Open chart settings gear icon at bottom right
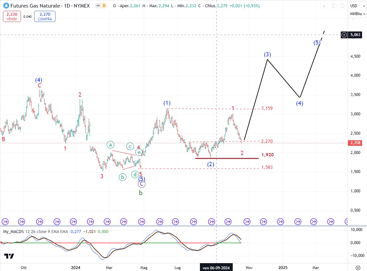The height and width of the screenshot is (271, 367). click(x=357, y=268)
